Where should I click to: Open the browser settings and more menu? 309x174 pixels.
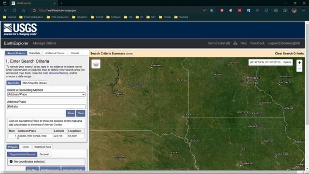coord(303,10)
